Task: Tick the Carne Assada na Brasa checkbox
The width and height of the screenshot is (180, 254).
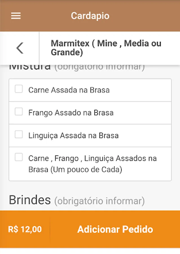Action: [19, 89]
